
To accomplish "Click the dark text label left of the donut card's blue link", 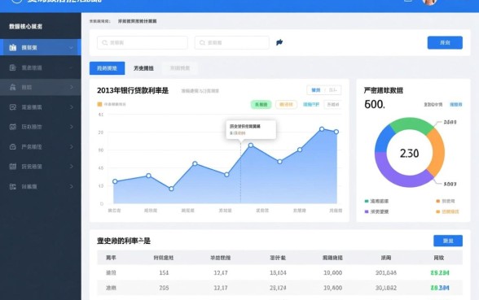I will coord(433,105).
